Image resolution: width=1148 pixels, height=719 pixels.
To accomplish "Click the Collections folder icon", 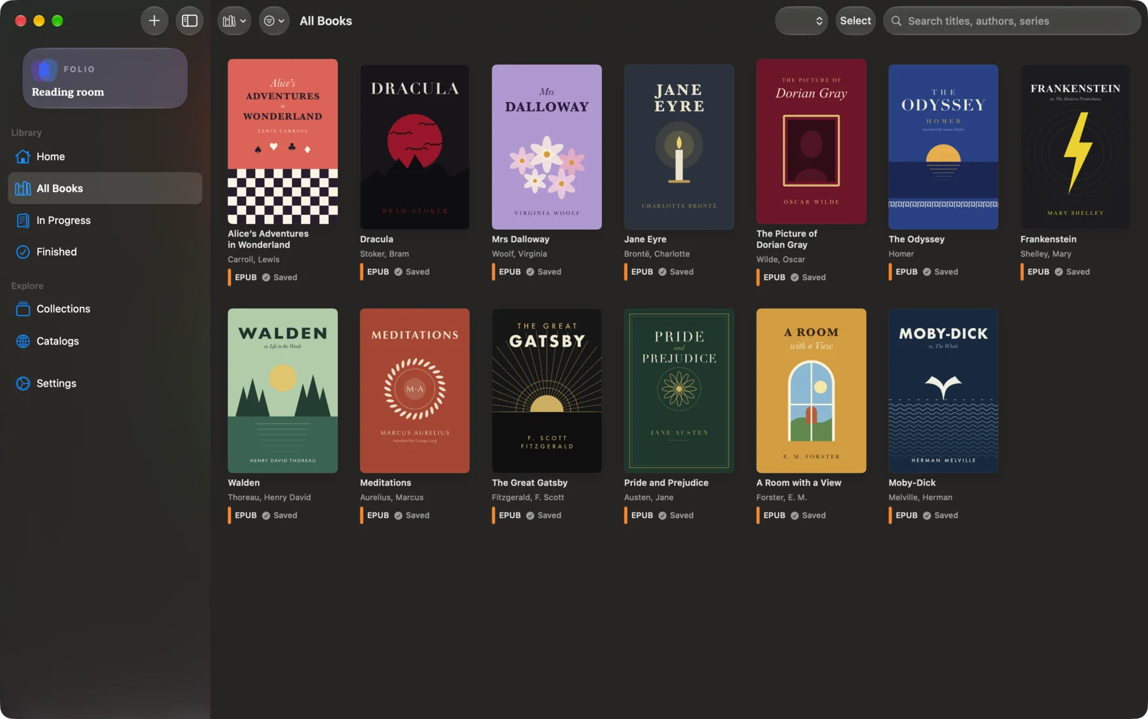I will tap(23, 309).
